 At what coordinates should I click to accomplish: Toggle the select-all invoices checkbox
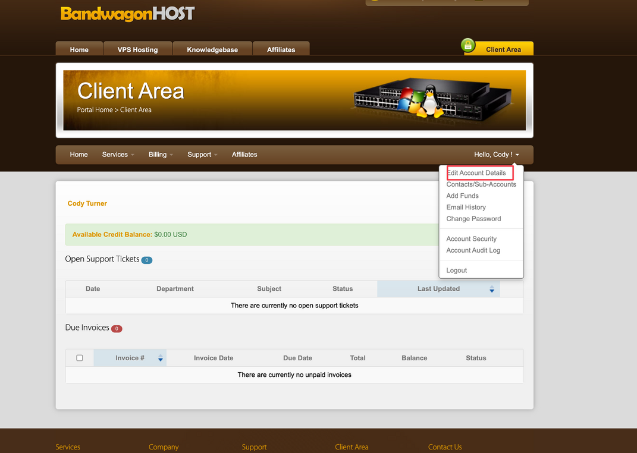(80, 358)
